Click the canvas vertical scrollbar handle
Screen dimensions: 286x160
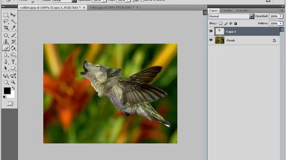pyautogui.click(x=205, y=12)
